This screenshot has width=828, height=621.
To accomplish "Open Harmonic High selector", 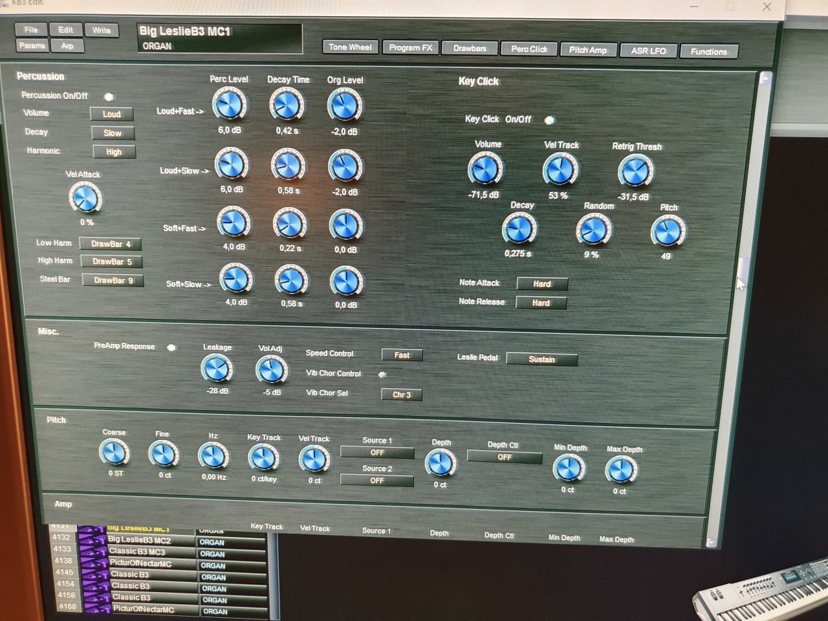I will click(x=114, y=151).
